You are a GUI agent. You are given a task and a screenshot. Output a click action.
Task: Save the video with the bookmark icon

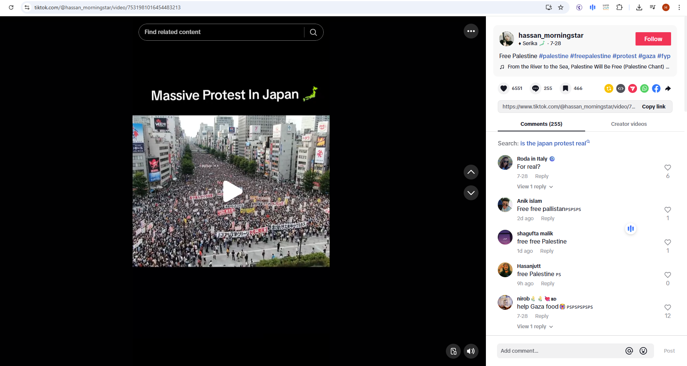pyautogui.click(x=566, y=88)
